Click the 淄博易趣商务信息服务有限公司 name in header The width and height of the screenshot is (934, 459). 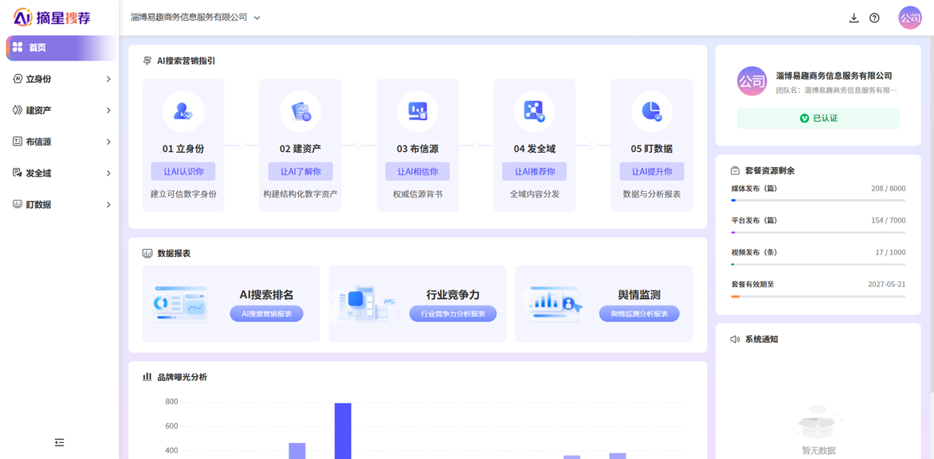point(189,18)
